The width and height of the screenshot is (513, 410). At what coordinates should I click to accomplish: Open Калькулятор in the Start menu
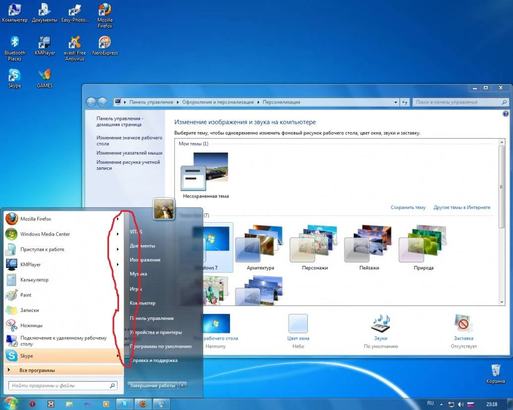34,280
